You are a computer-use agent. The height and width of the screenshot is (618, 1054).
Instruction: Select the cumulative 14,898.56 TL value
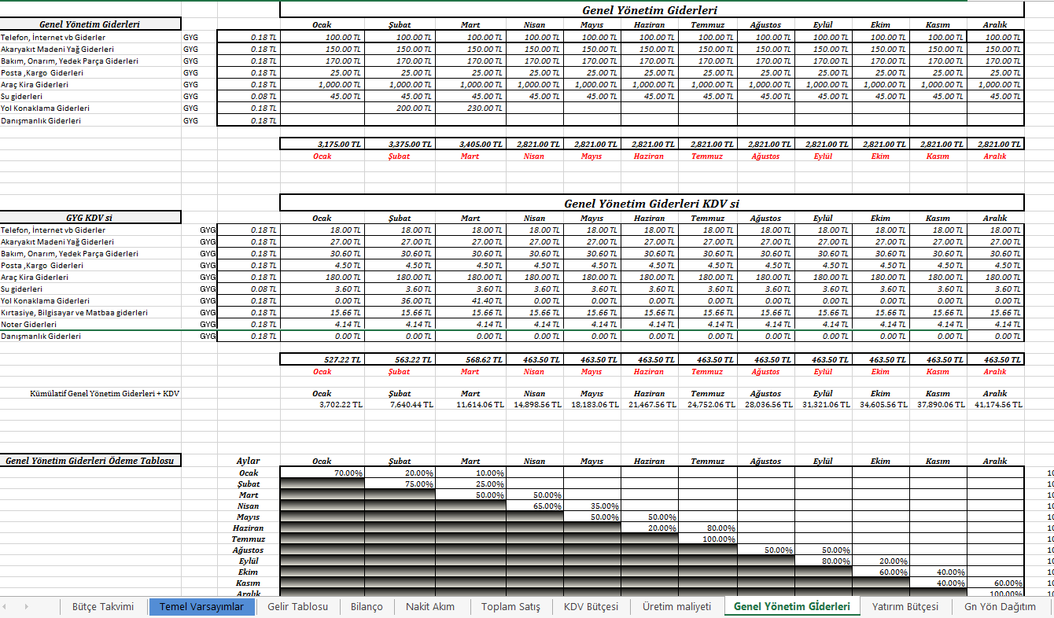[x=534, y=404]
